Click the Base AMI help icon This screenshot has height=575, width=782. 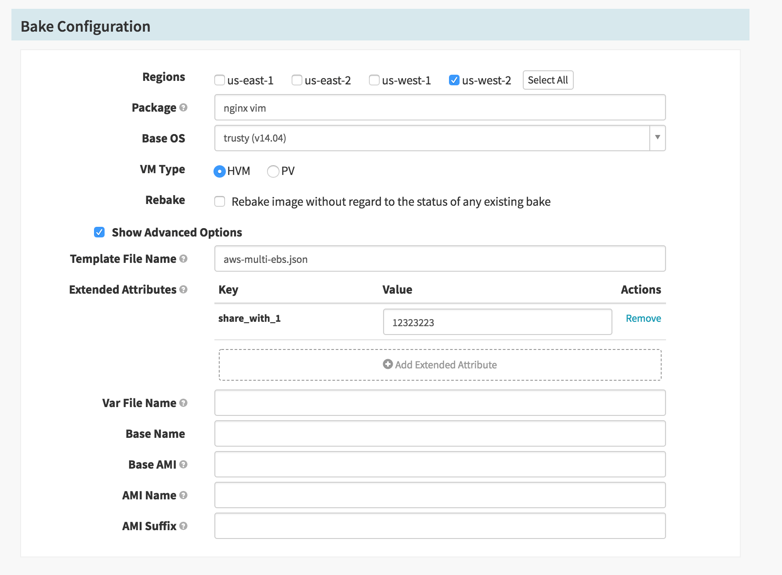click(183, 465)
